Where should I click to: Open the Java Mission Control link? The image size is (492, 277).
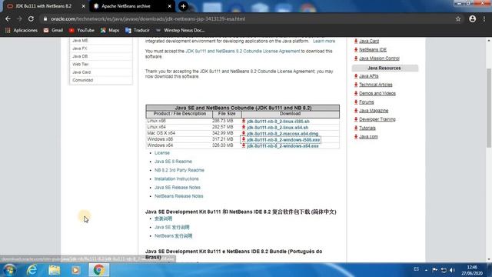(379, 58)
